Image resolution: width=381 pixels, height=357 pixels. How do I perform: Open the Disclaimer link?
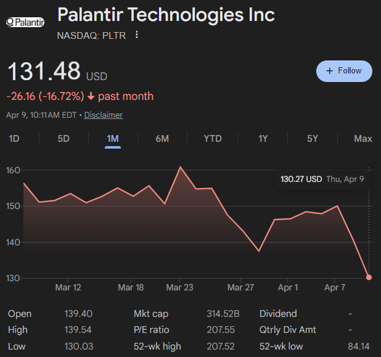pos(104,115)
